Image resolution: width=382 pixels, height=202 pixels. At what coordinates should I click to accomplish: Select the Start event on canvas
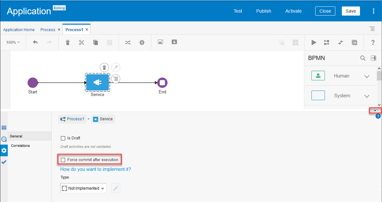coord(33,83)
